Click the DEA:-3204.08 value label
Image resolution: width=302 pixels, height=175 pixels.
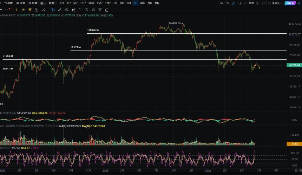coord(40,114)
